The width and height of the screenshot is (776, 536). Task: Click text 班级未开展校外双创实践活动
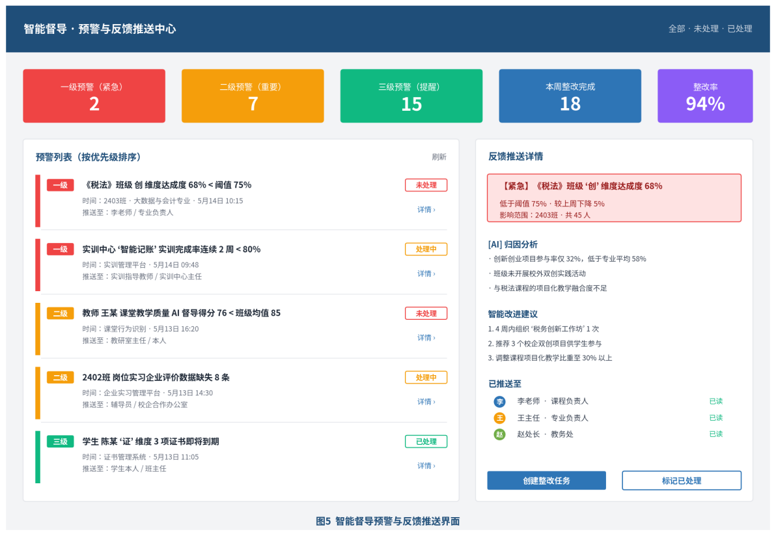tap(537, 274)
